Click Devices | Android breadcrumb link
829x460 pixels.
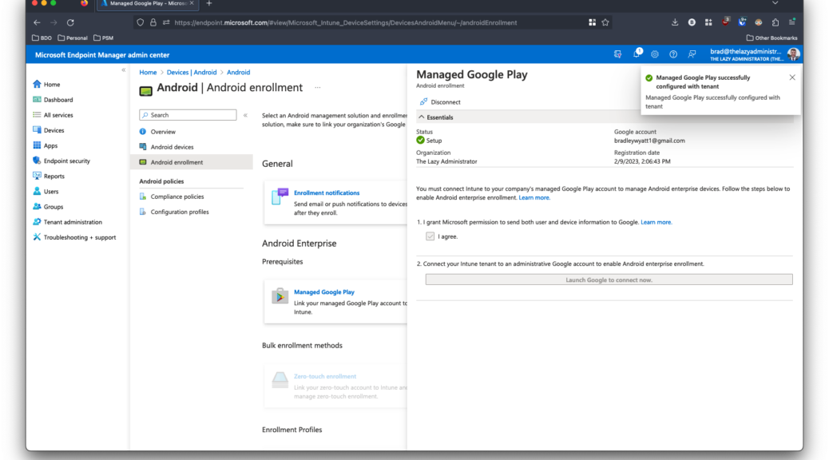point(192,73)
